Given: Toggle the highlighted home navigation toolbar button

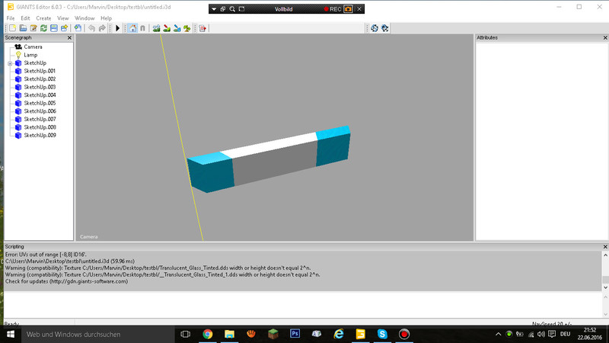Looking at the screenshot, I should (x=132, y=28).
